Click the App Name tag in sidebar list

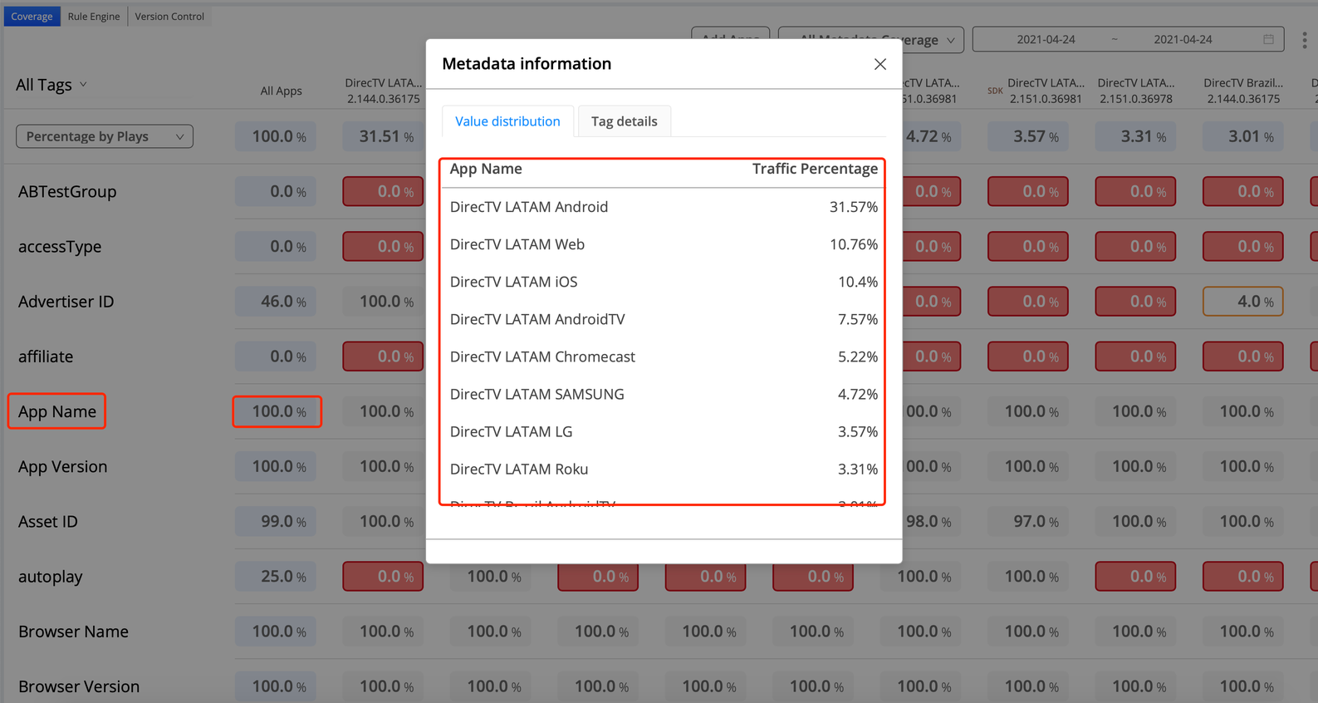[57, 411]
